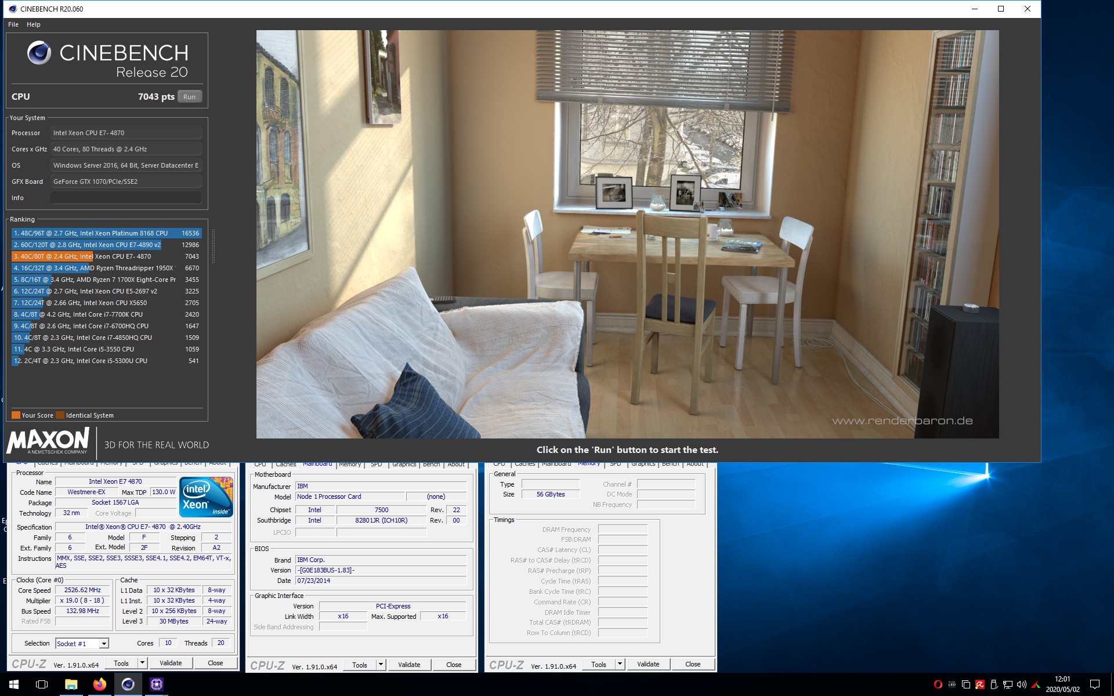Select ranking row Ryzen Threadripper 1950X
This screenshot has width=1114, height=696.
point(106,268)
